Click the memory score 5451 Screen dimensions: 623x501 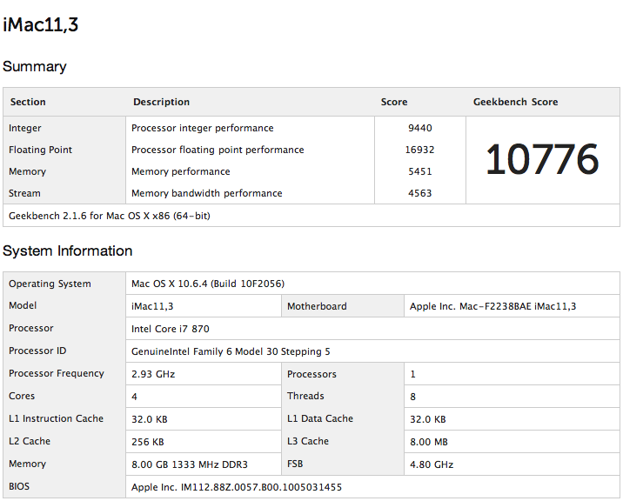(420, 171)
